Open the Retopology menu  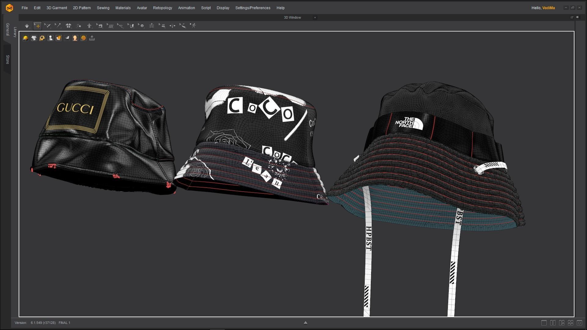click(x=163, y=8)
